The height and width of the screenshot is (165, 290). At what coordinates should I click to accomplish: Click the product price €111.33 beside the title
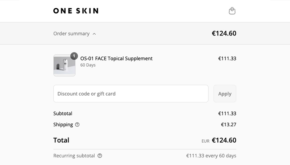[227, 59]
